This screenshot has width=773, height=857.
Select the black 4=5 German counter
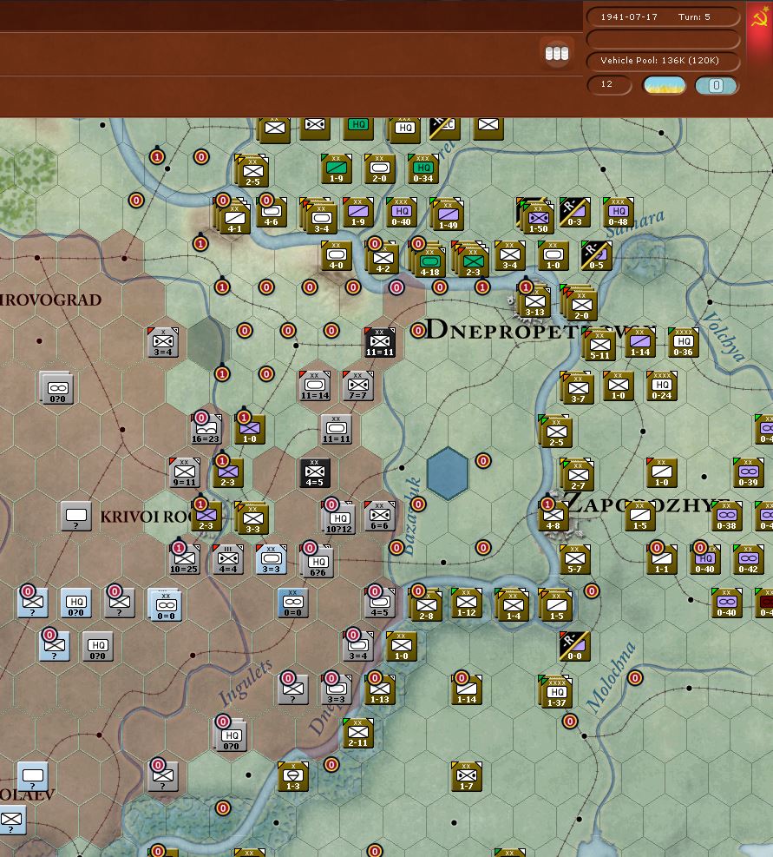coord(315,472)
